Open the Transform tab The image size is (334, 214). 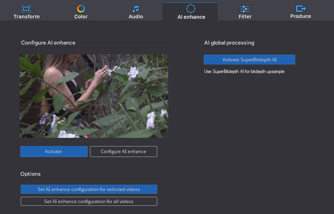(27, 12)
